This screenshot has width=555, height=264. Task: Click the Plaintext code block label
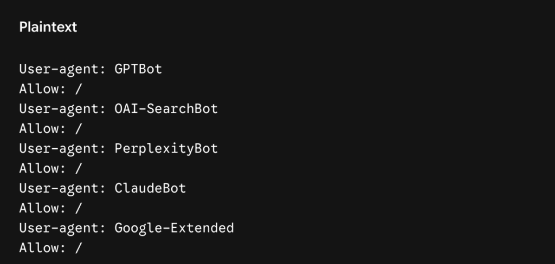click(x=48, y=27)
